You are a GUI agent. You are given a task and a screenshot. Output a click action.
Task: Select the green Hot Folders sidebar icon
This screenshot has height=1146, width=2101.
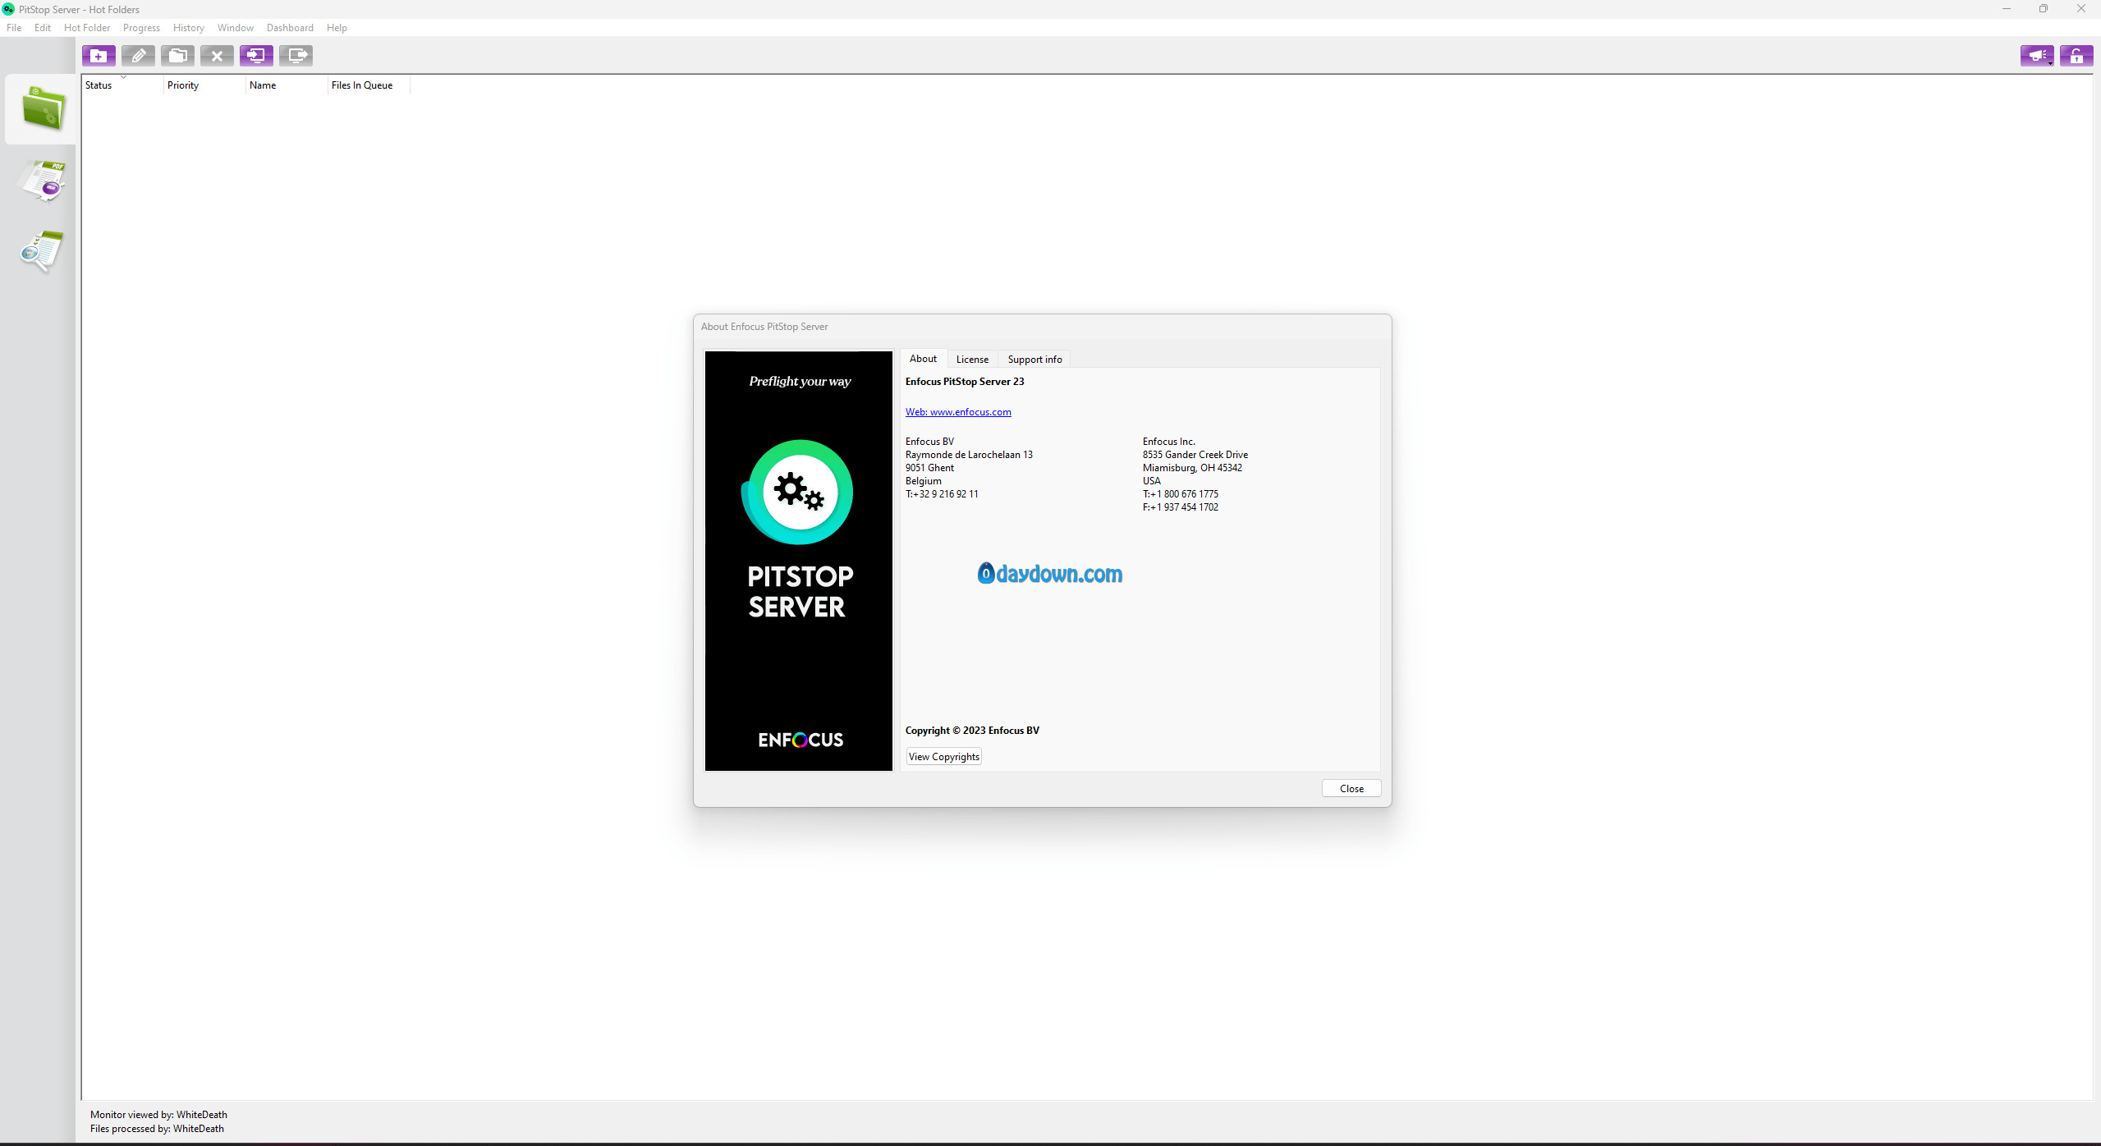[x=43, y=109]
